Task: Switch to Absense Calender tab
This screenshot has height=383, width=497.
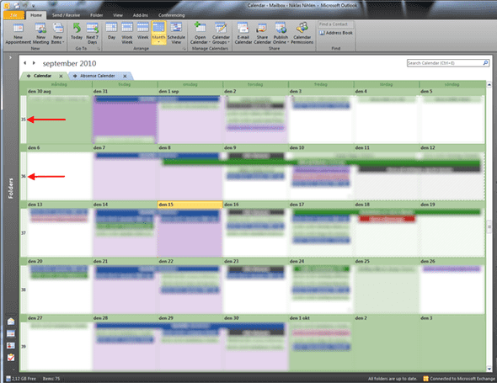Action: [98, 76]
